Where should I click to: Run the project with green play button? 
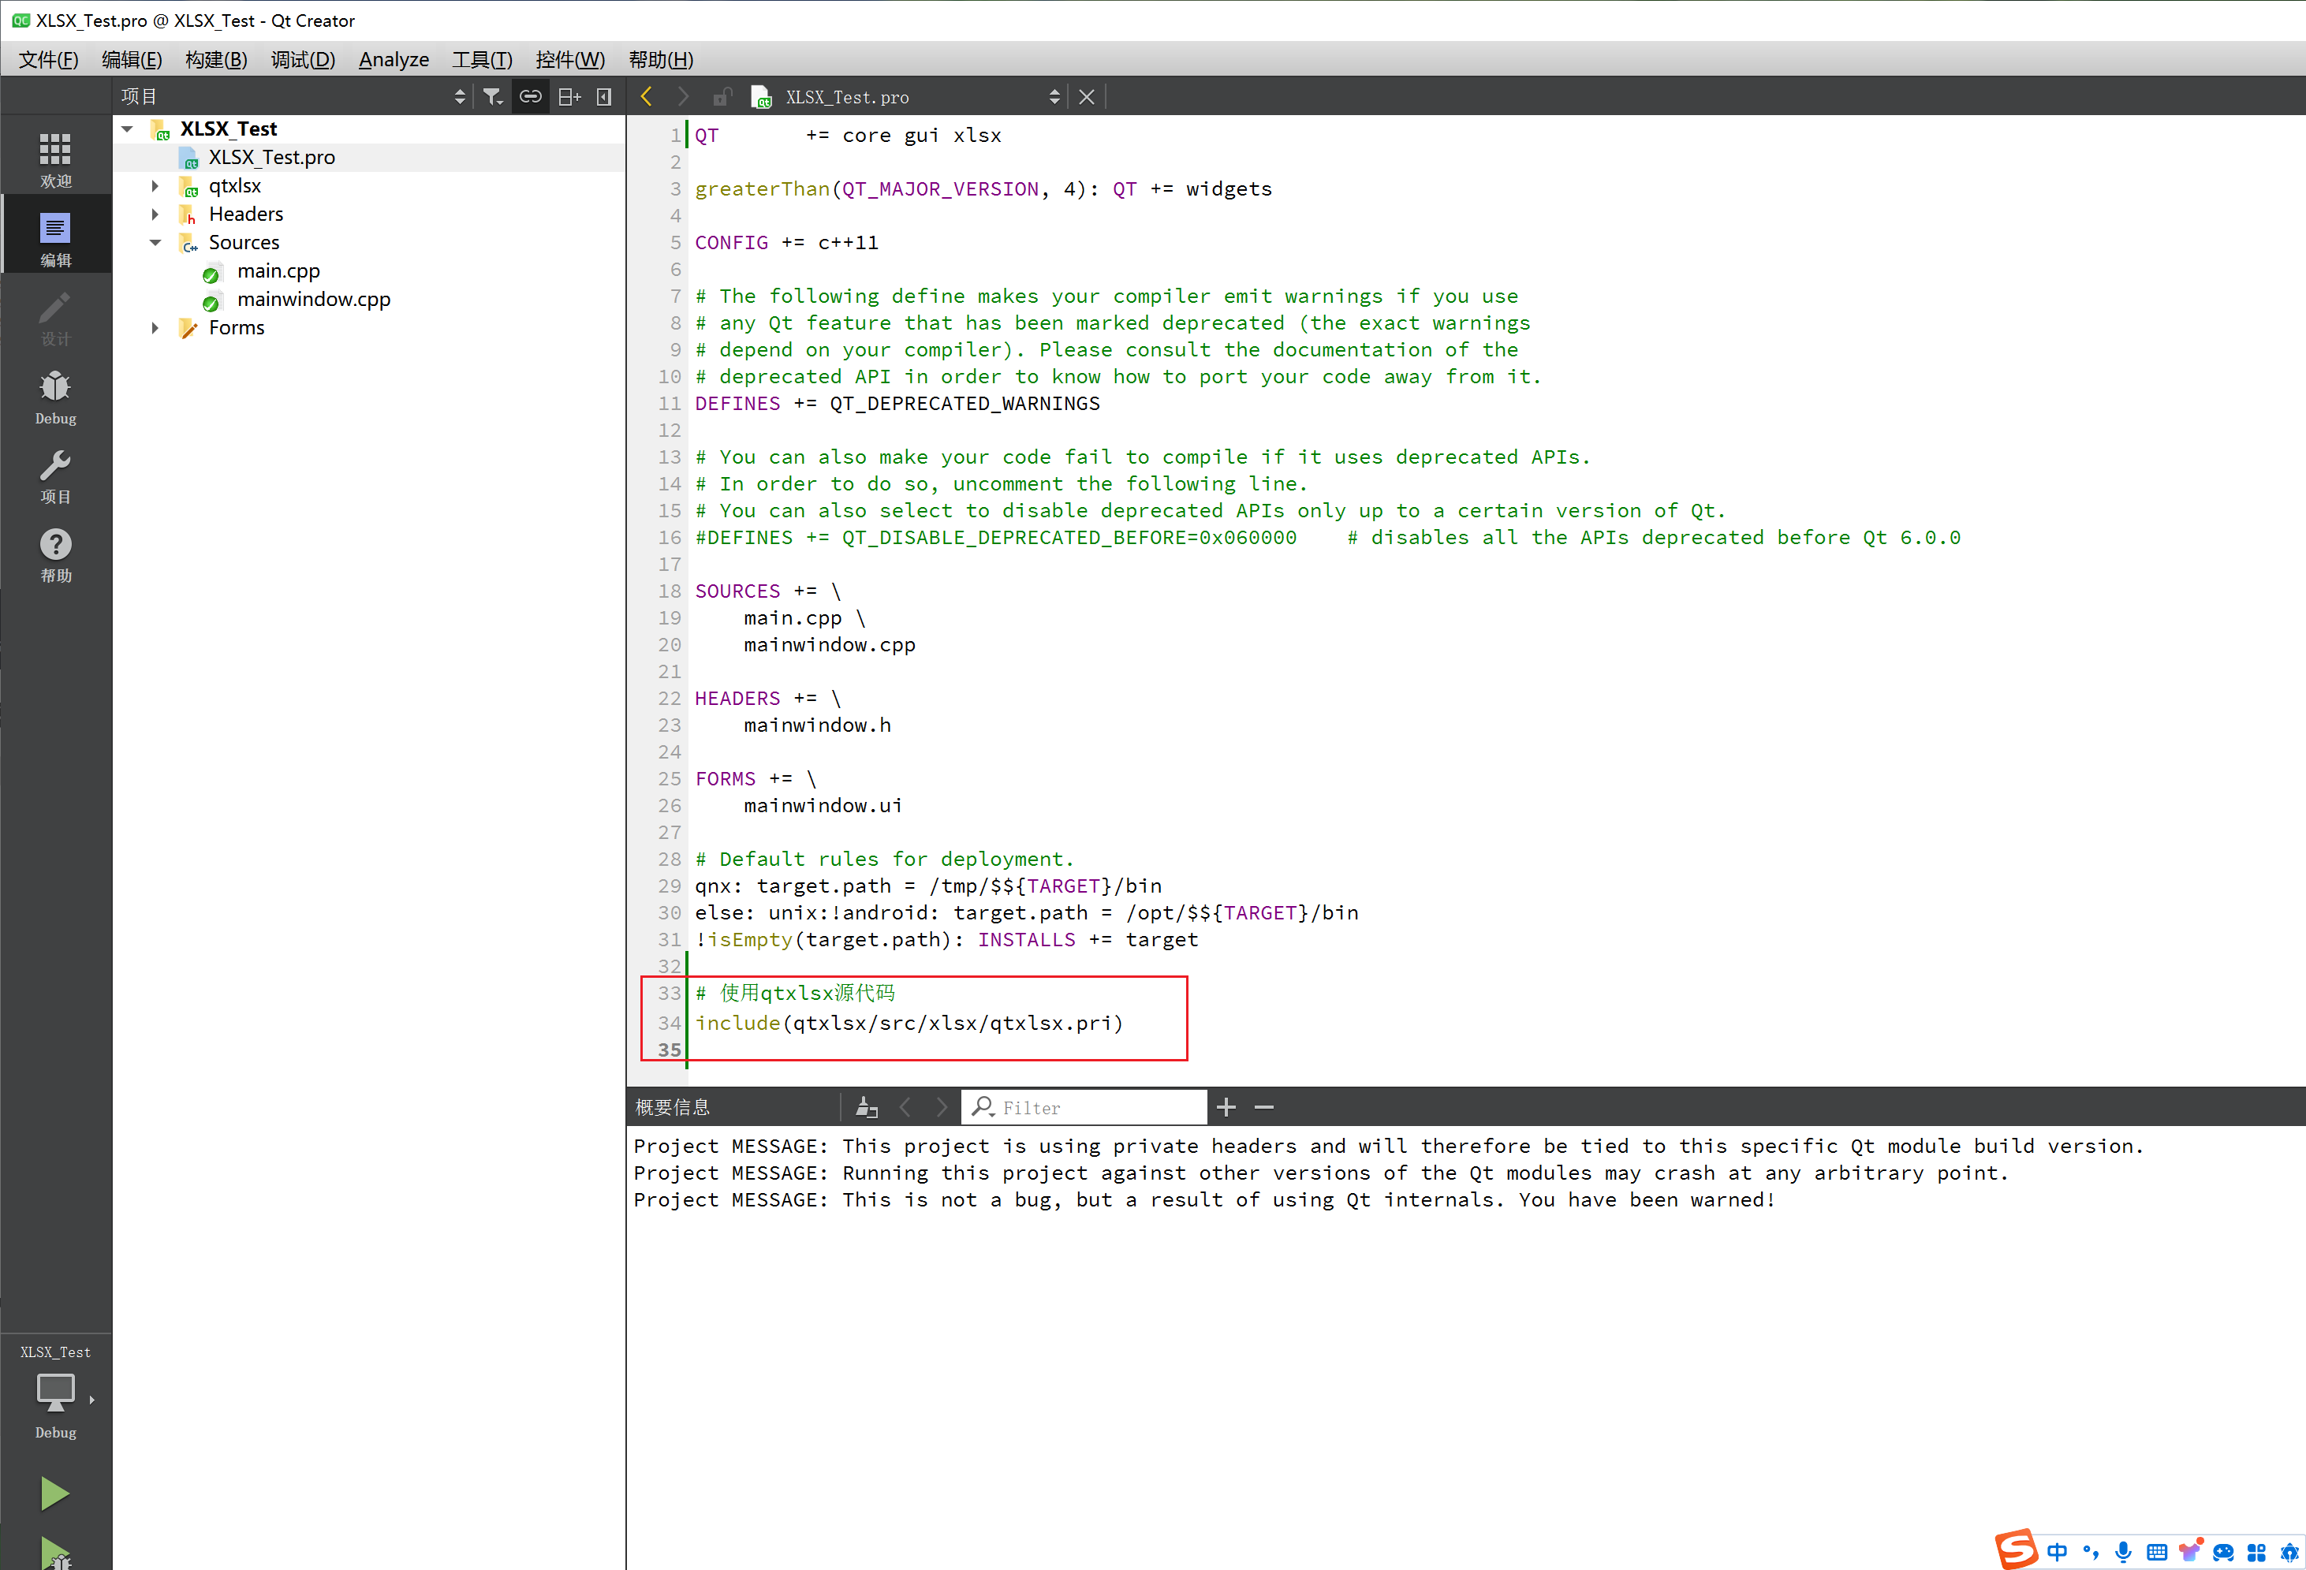(55, 1494)
